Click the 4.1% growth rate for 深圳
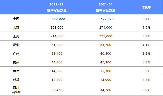 [x=146, y=45]
